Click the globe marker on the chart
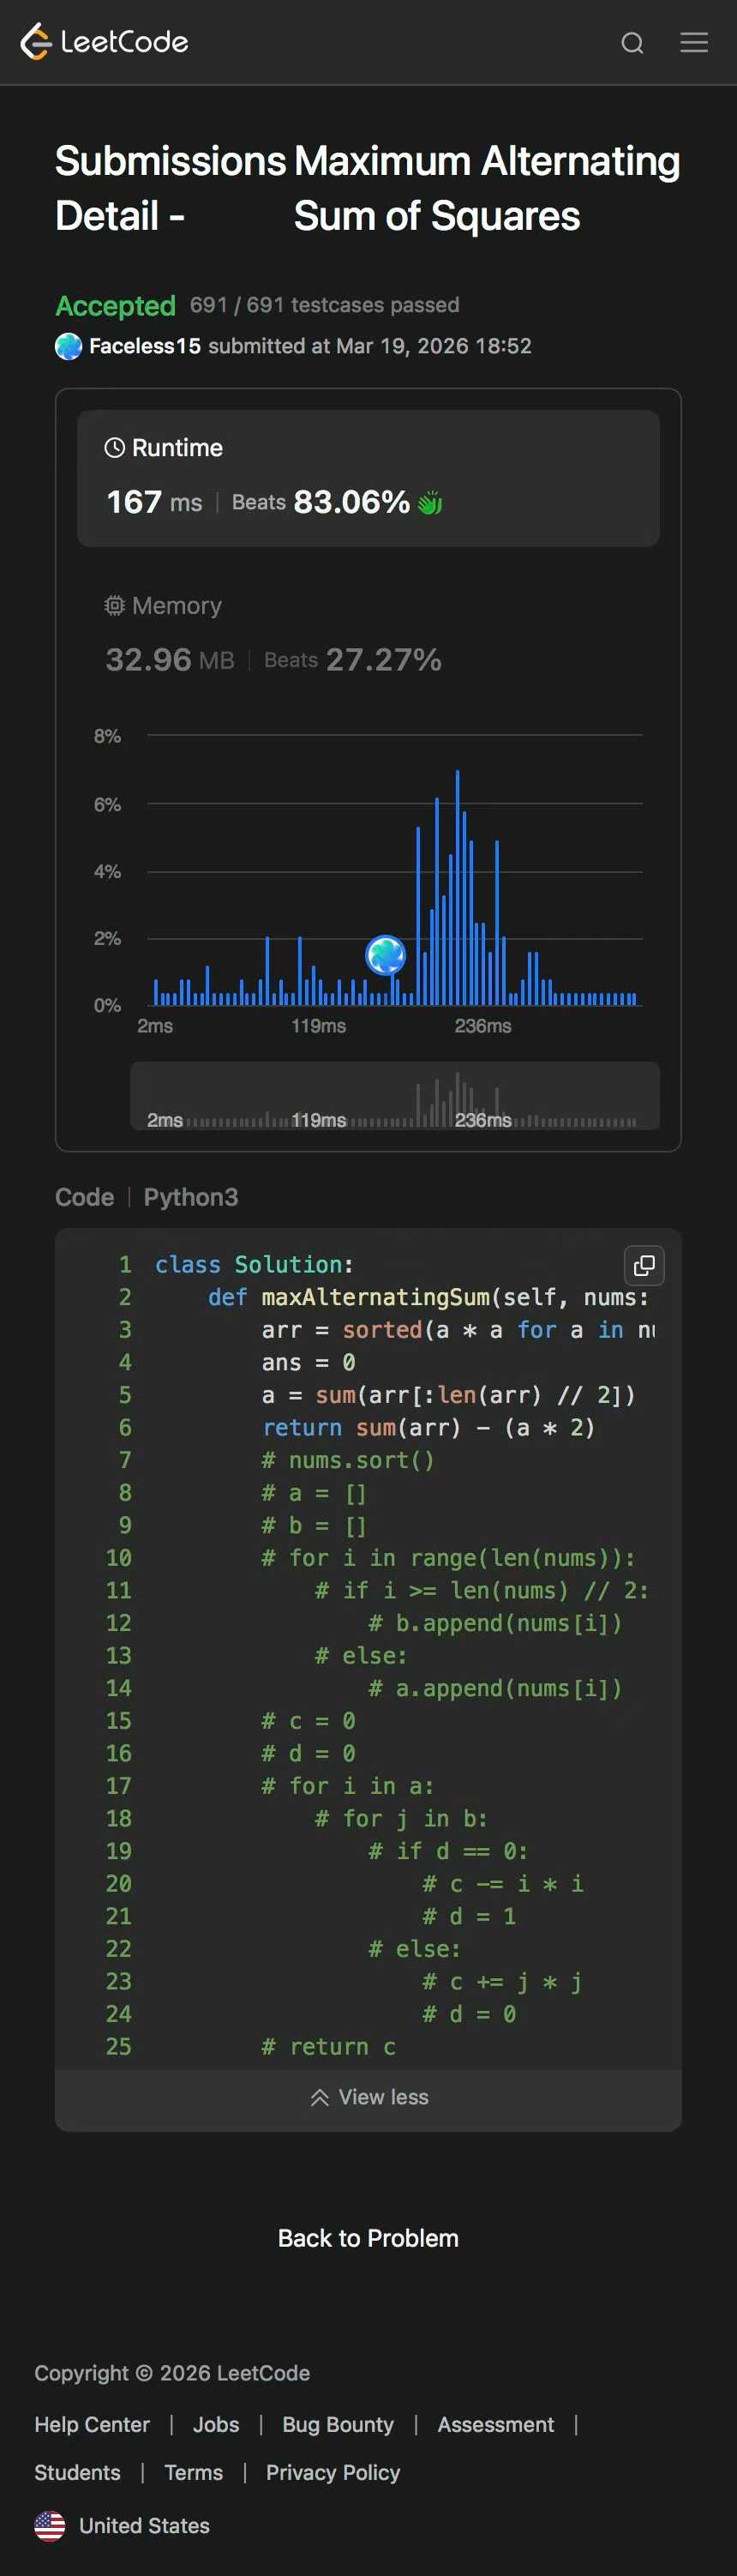Screen dimensions: 737x2576 [385, 955]
